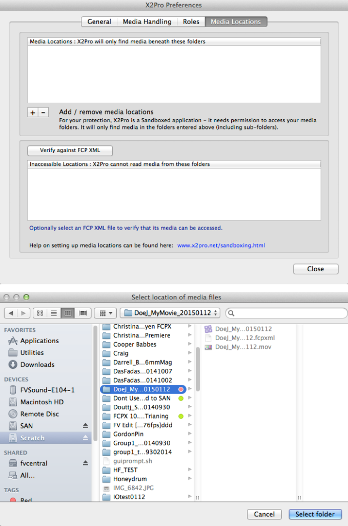This screenshot has width=348, height=526.
Task: Open the Media Handling tab
Action: click(147, 22)
